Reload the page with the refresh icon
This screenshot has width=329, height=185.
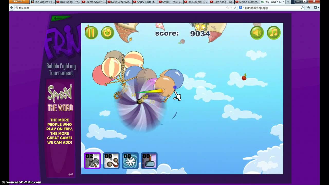pos(235,8)
